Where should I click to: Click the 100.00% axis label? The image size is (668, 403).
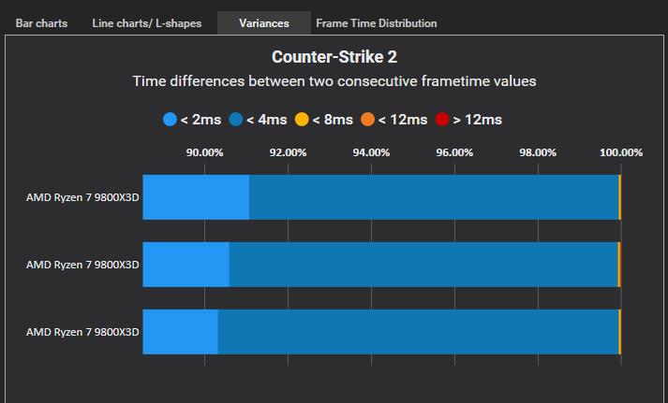620,152
